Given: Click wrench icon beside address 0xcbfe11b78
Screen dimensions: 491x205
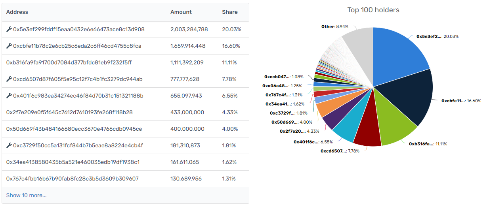Looking at the screenshot, I should click(x=9, y=46).
